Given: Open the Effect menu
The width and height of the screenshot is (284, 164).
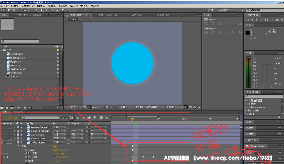Looking at the screenshot, I should 52,6.
